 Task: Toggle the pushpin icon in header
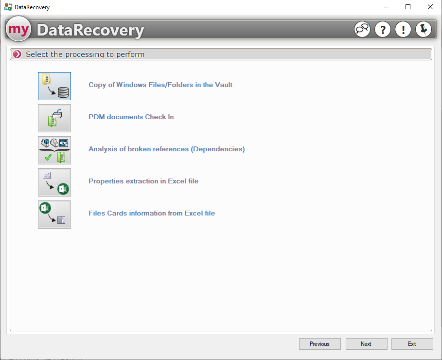pyautogui.click(x=424, y=30)
